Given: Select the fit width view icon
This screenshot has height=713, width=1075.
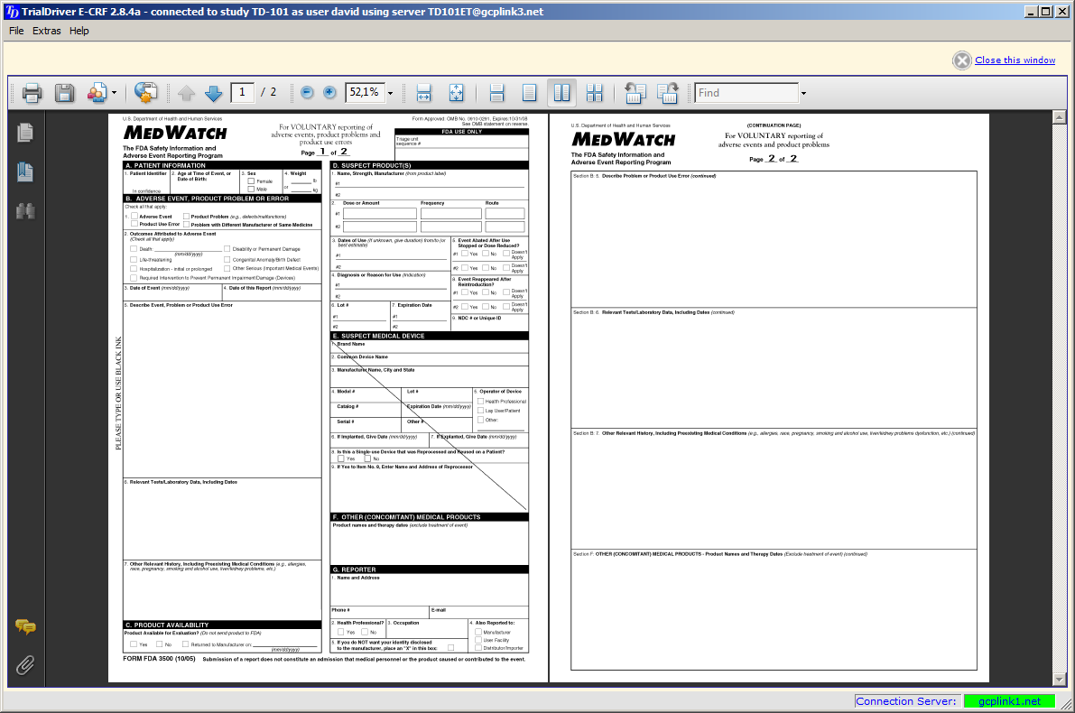Looking at the screenshot, I should (424, 93).
